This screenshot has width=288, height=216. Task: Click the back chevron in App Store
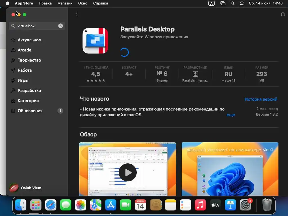(76, 15)
